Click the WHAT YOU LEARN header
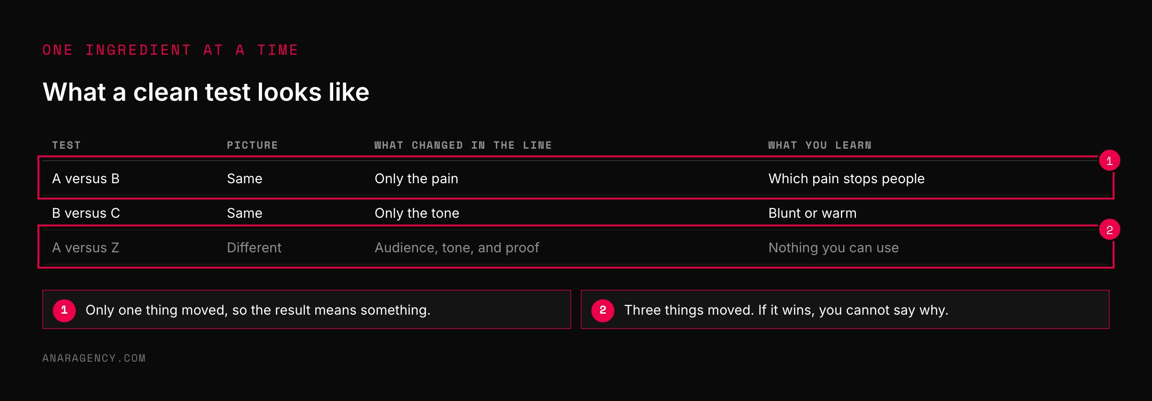The width and height of the screenshot is (1152, 401). pyautogui.click(x=820, y=145)
